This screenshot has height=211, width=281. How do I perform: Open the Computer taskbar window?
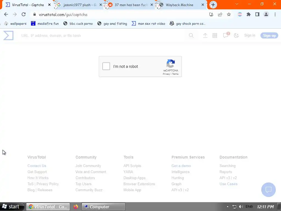pyautogui.click(x=103, y=207)
